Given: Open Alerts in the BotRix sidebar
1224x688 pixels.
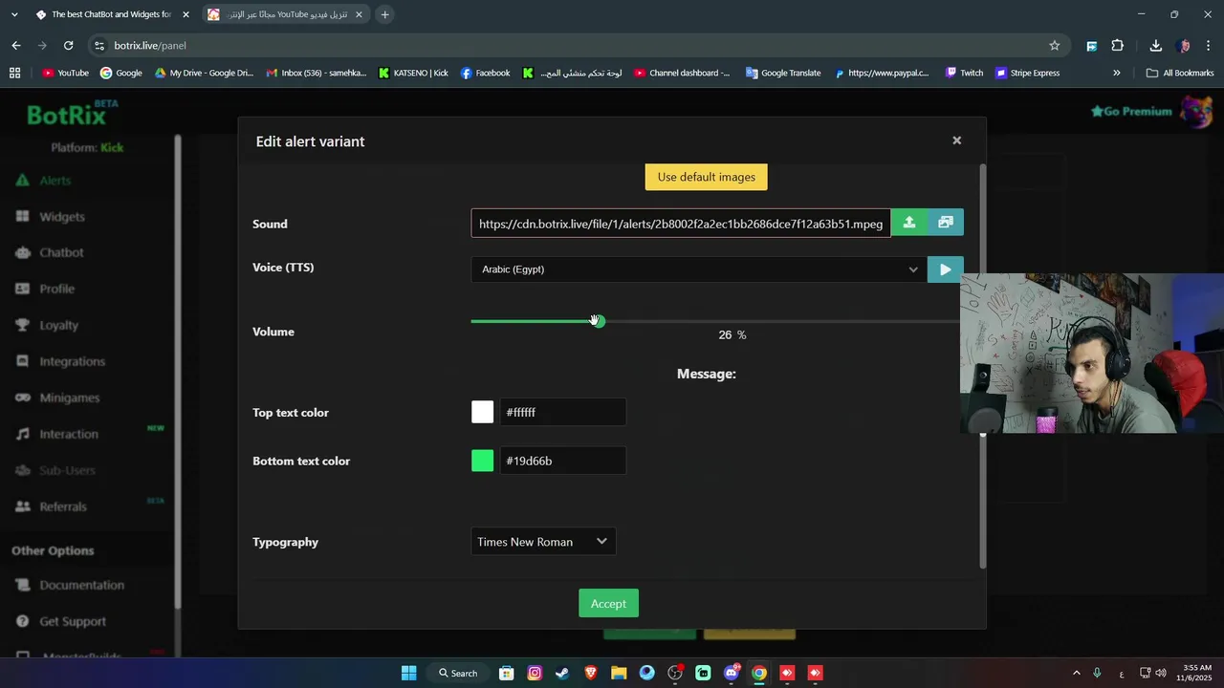Looking at the screenshot, I should tap(55, 181).
